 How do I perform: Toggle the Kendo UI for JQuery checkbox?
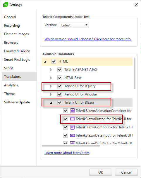(60, 86)
